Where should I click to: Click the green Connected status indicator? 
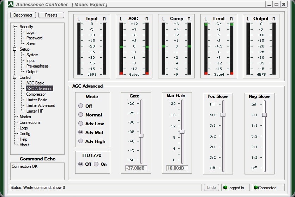[256, 188]
